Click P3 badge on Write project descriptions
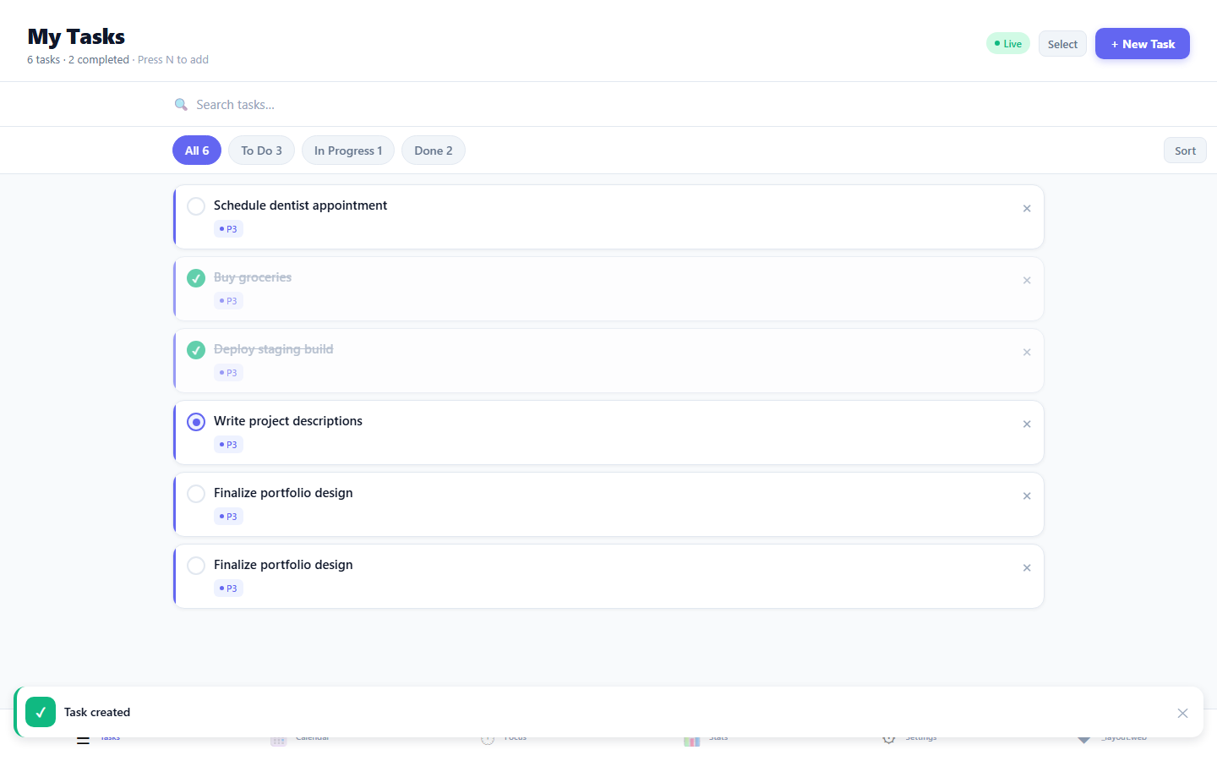1217x761 pixels. (228, 445)
